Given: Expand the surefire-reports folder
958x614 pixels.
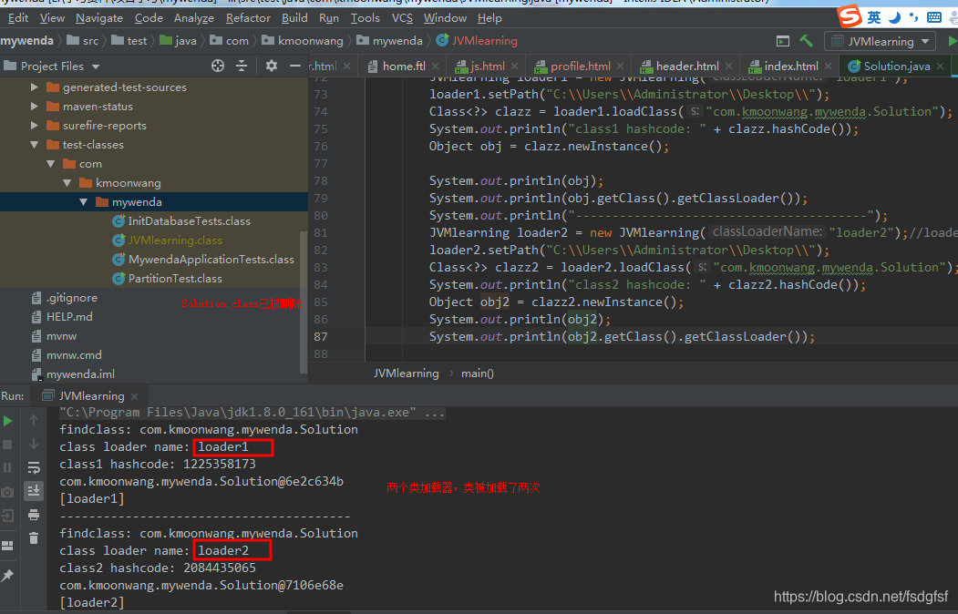Looking at the screenshot, I should coord(35,125).
